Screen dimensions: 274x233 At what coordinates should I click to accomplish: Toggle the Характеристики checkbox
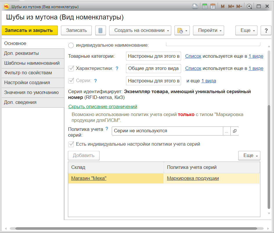click(x=71, y=68)
